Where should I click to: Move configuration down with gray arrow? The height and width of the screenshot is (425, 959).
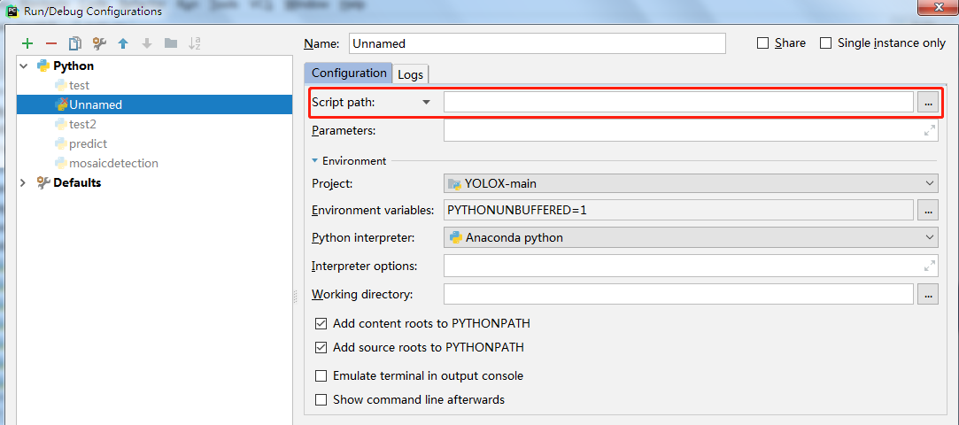(x=147, y=43)
